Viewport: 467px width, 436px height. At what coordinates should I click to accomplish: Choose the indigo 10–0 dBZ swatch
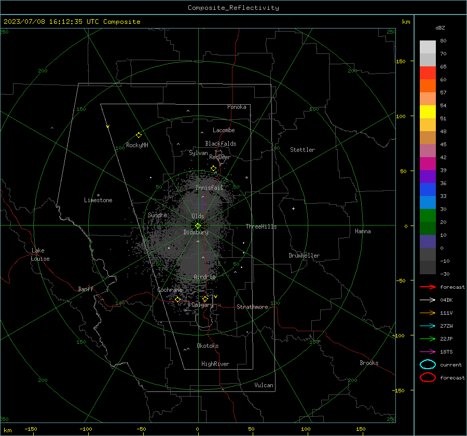click(x=428, y=241)
